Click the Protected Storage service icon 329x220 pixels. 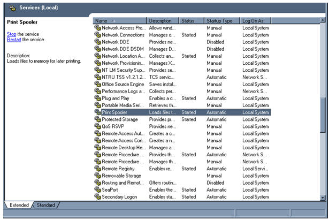click(x=97, y=119)
